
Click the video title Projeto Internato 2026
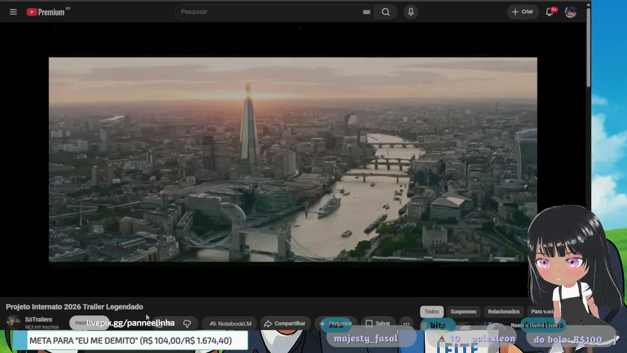[74, 307]
